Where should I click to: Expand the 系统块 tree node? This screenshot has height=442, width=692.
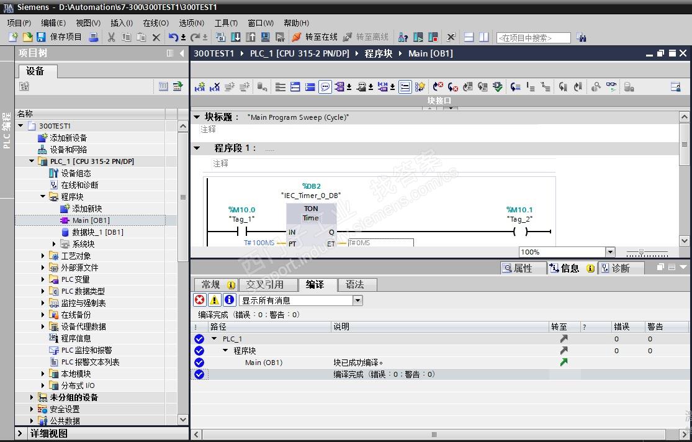click(x=54, y=244)
